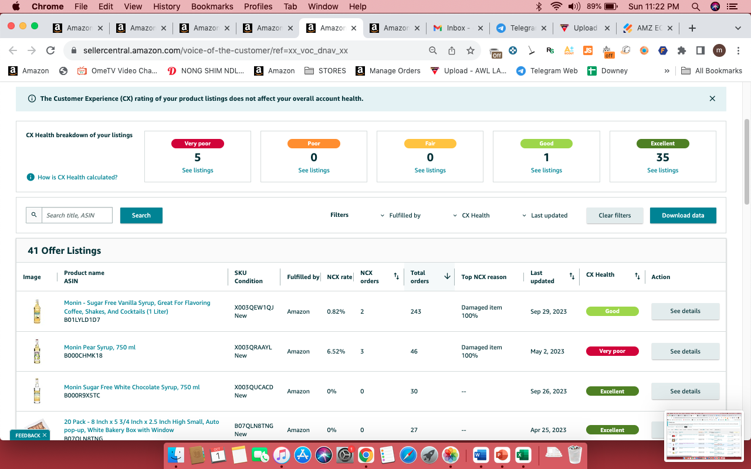Click the share icon in the address bar
The width and height of the screenshot is (751, 469).
coord(452,50)
